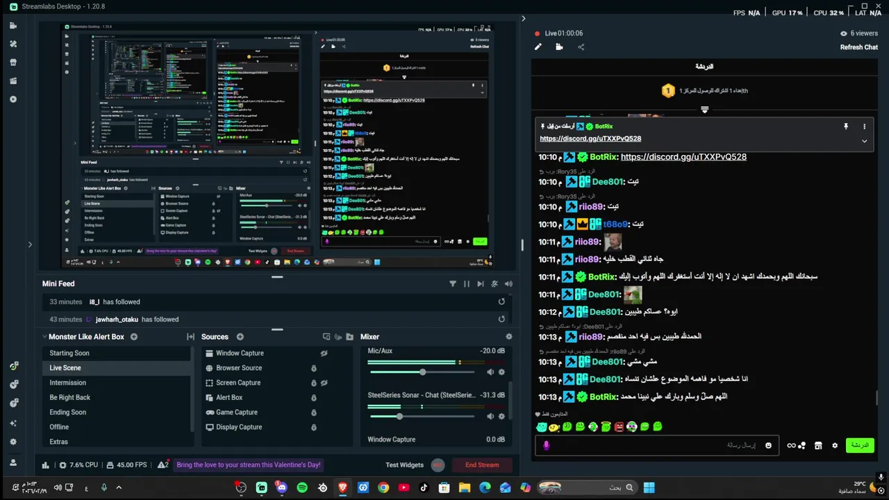Screen dimensions: 889x500
Task: Open the scene transitions icon
Action: pos(190,337)
